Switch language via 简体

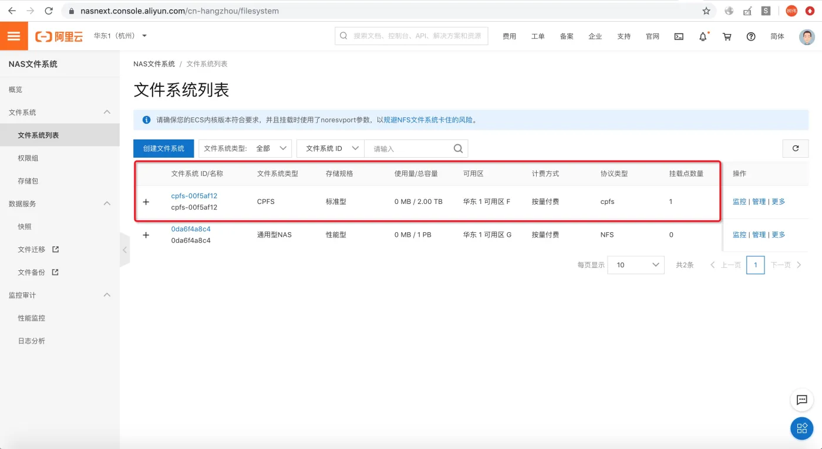[777, 36]
